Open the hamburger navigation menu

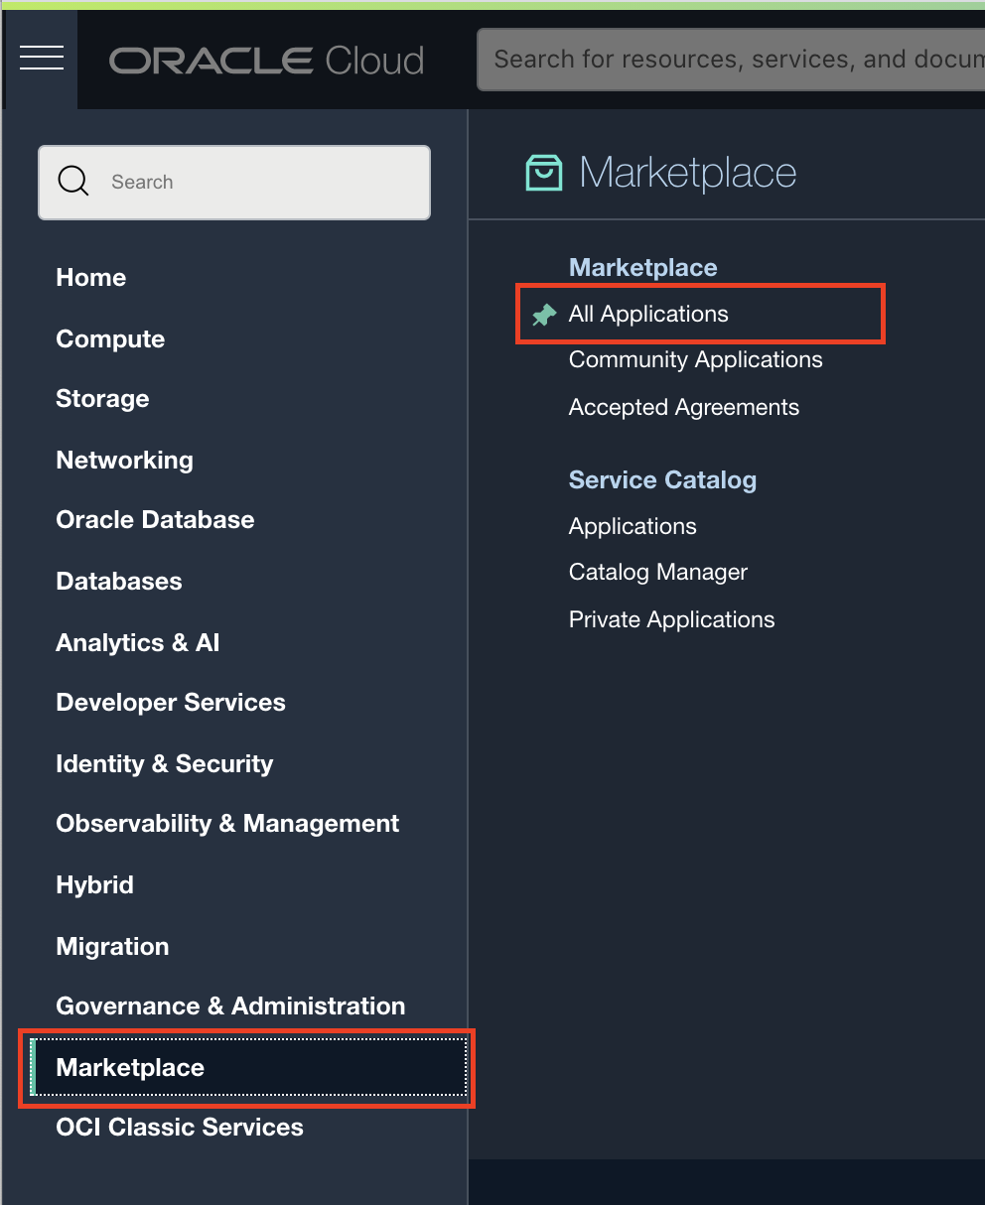coord(41,59)
